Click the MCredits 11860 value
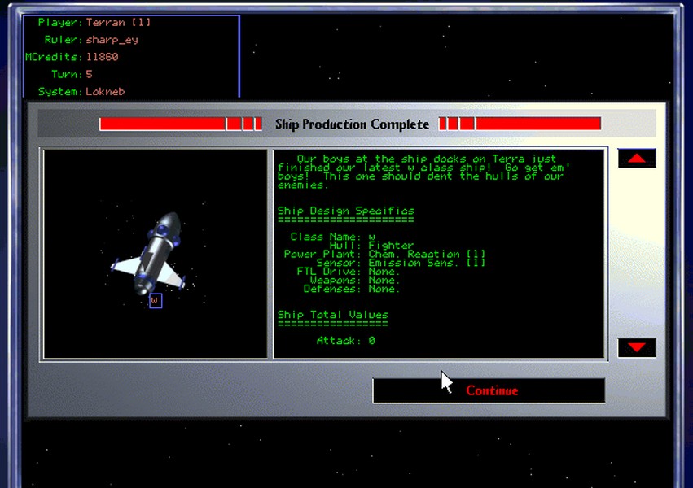 point(102,57)
